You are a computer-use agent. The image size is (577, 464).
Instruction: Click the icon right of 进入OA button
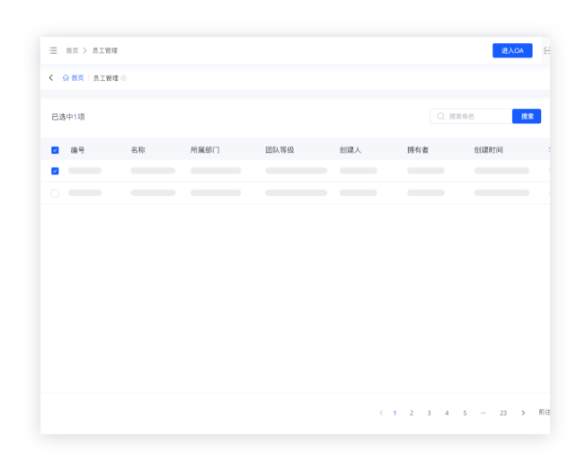[546, 51]
